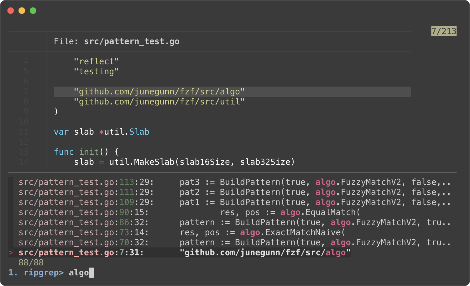Click preview line number 13
The image size is (470, 286).
(x=23, y=152)
